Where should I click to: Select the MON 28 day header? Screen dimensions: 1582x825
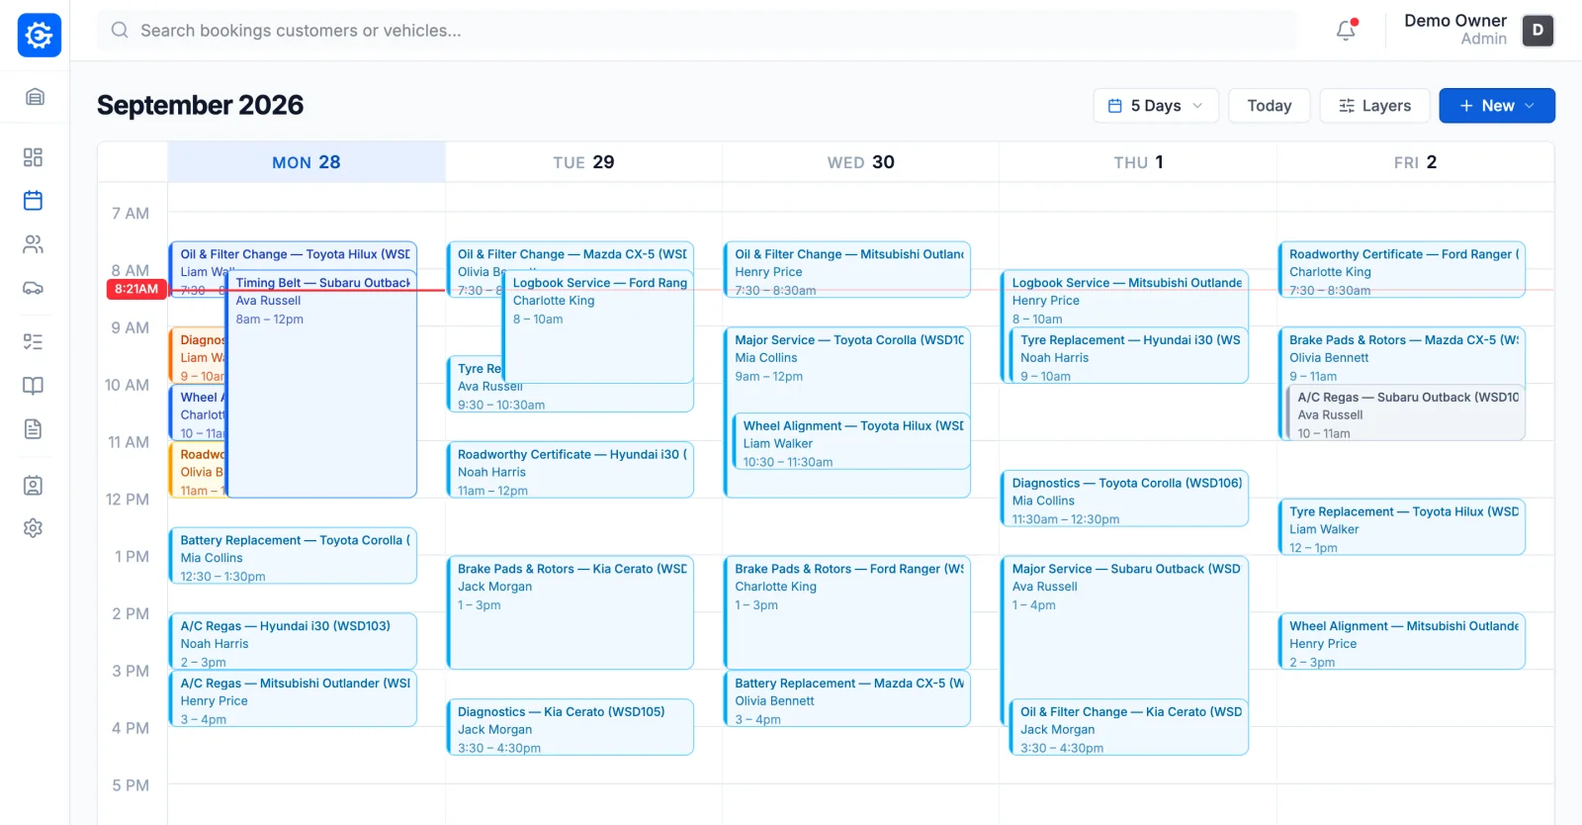click(x=307, y=162)
